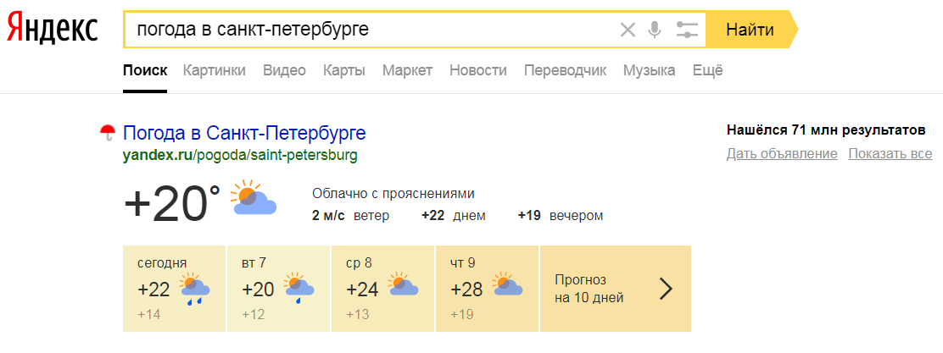
Task: Open the Новости tab
Action: point(478,70)
